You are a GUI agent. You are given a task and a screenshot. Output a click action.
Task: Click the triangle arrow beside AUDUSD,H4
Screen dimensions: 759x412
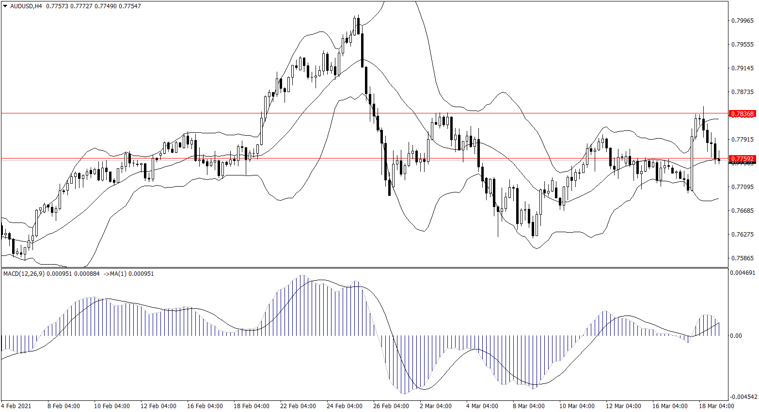(5, 6)
